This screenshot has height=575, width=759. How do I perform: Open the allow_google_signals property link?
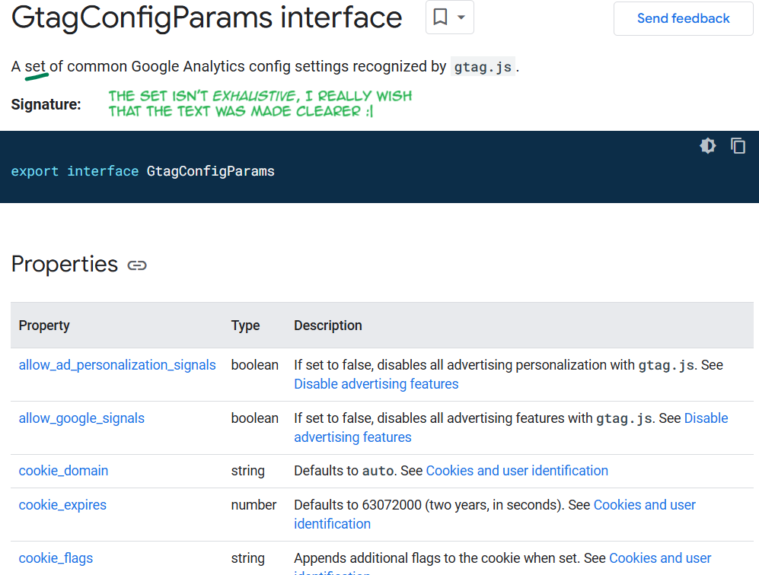click(x=81, y=418)
